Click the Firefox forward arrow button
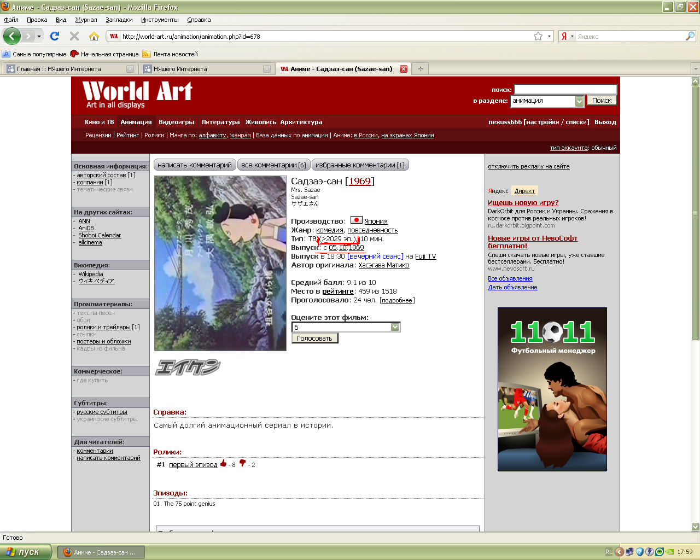This screenshot has width=700, height=560. point(28,36)
